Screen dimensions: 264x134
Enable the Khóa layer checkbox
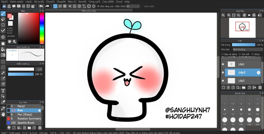(253, 54)
